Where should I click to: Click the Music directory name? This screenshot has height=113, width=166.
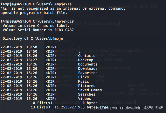tap(84, 82)
